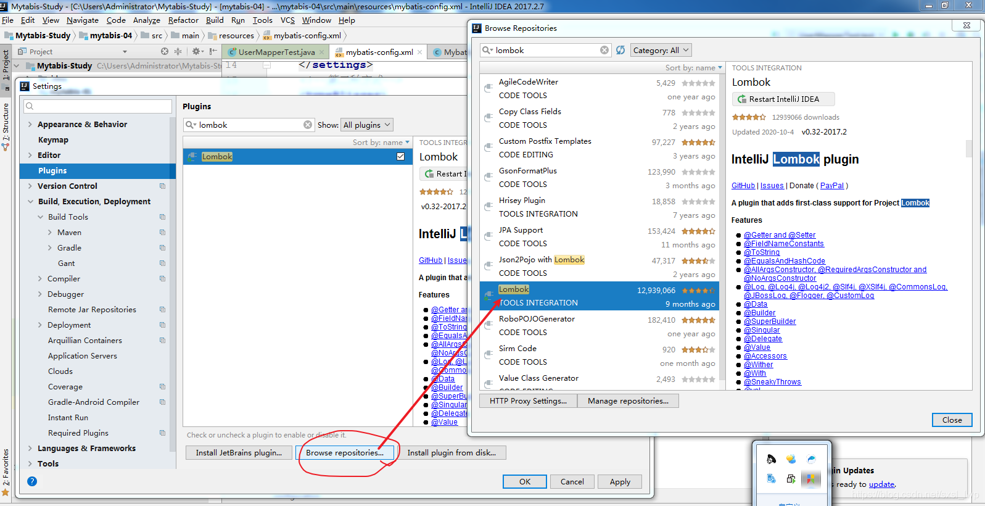This screenshot has width=985, height=506.
Task: Click the reload plugin list icon
Action: pos(620,50)
